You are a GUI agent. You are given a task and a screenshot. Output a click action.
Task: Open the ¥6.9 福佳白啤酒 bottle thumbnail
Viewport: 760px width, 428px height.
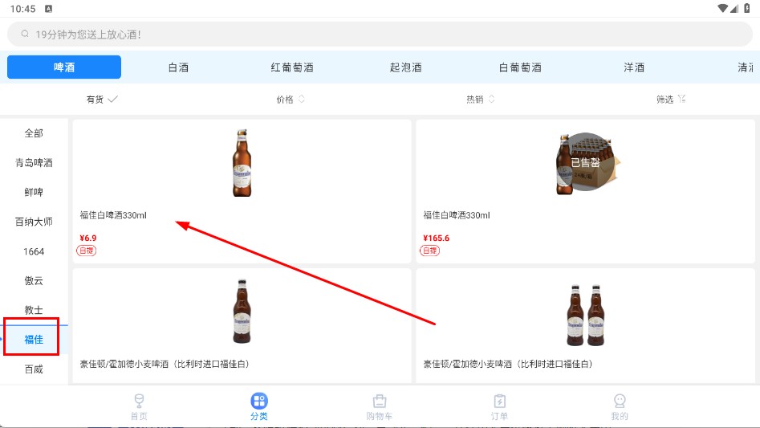click(x=242, y=163)
